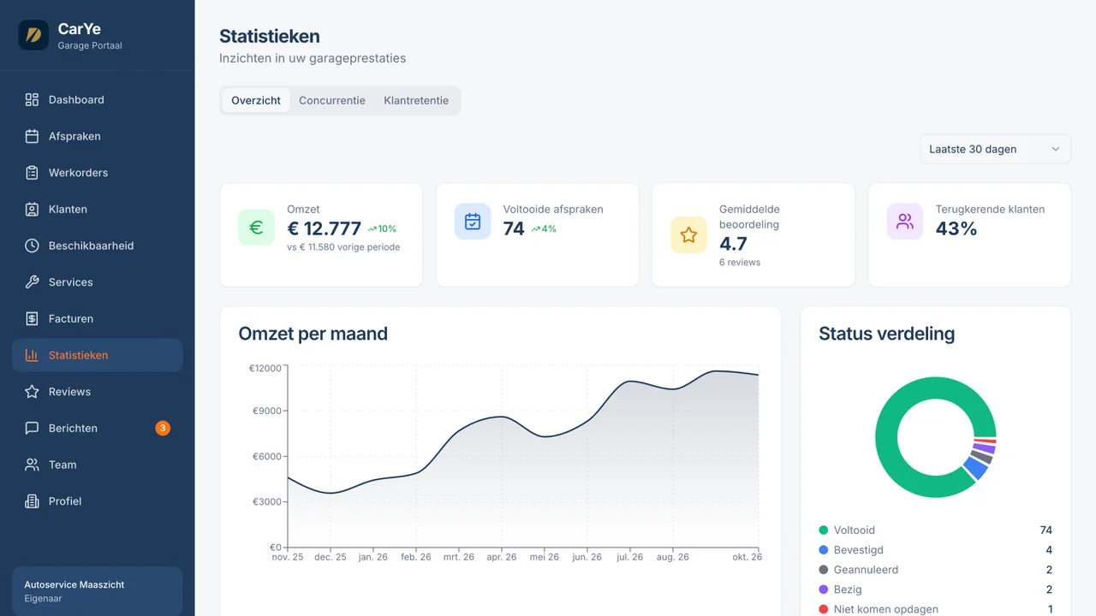This screenshot has height=616, width=1096.
Task: Open the Laatste 30 dagen dropdown
Action: (995, 149)
